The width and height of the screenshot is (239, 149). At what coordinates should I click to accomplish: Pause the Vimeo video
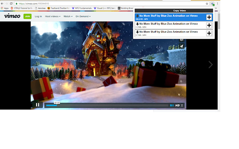(x=37, y=105)
